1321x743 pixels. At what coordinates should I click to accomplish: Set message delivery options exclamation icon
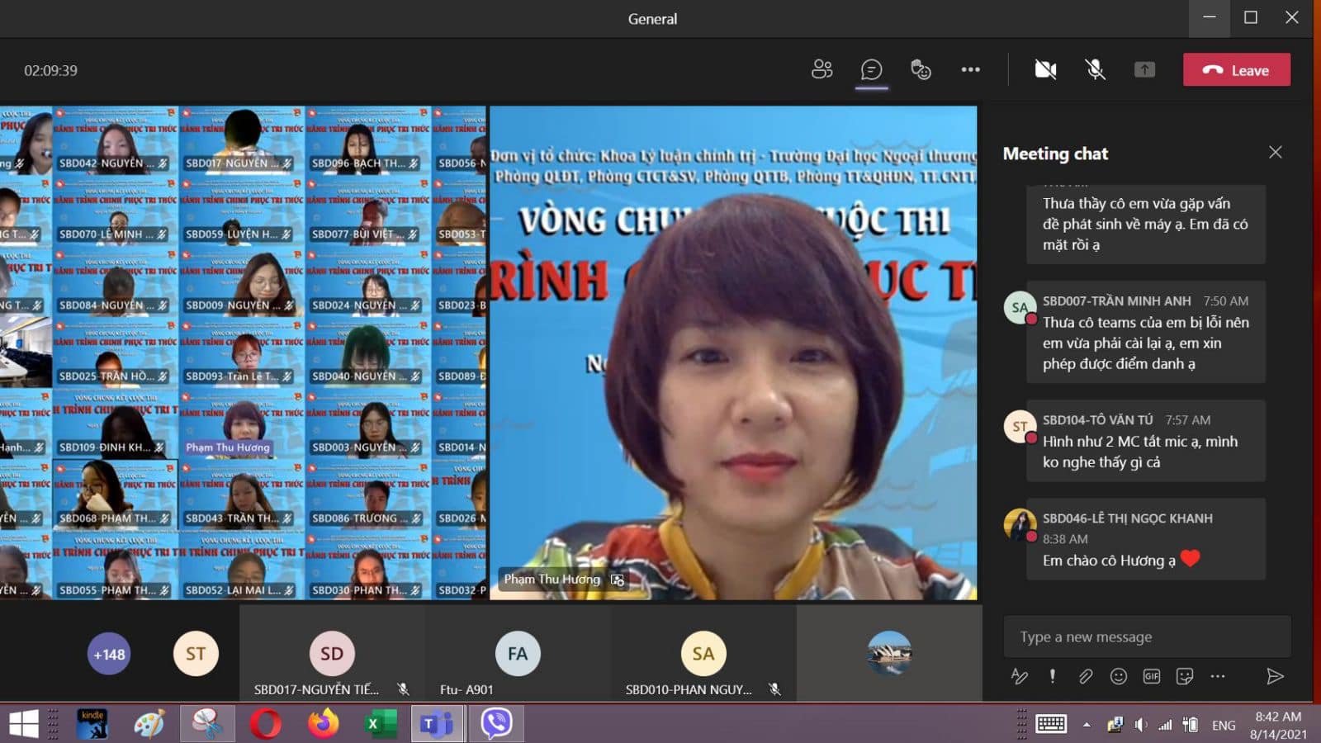click(1053, 676)
